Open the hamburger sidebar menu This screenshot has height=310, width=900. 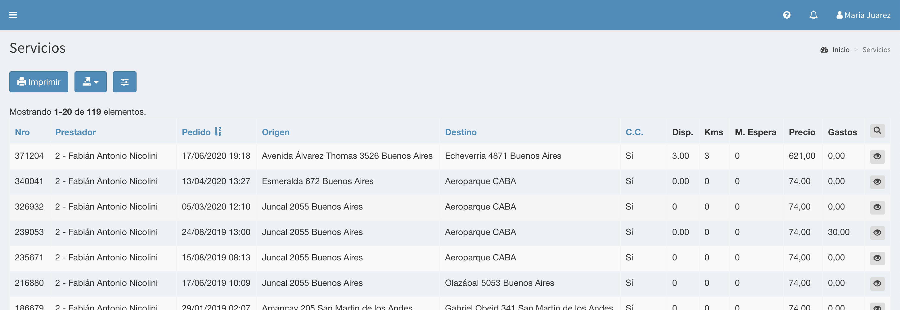pyautogui.click(x=13, y=15)
